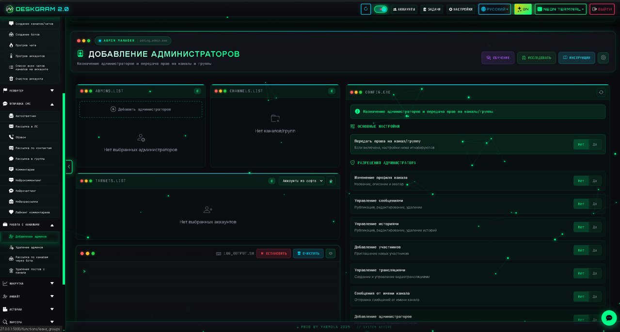This screenshot has width=620, height=332.
Task: Open the Neon Terminal theme dropdown
Action: 560,9
